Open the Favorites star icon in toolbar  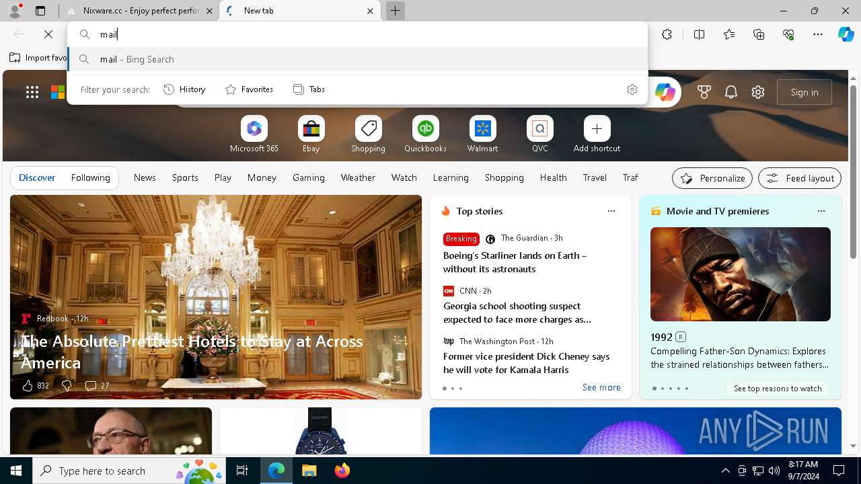(729, 34)
